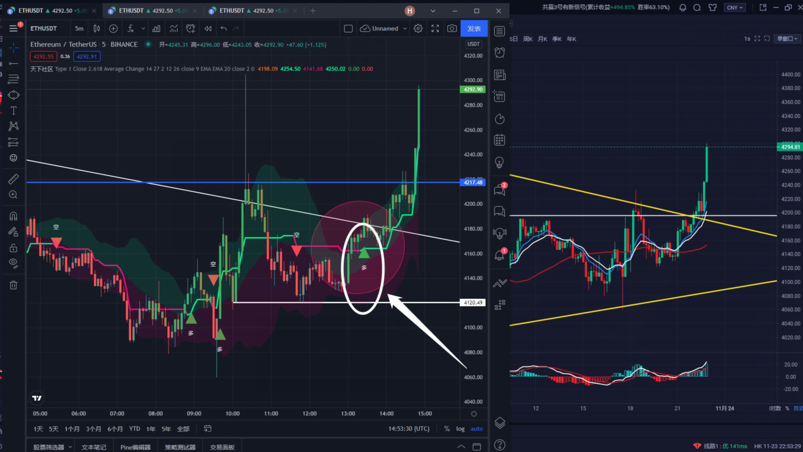Expand the indicators favorites dropdown arrow

pos(143,29)
